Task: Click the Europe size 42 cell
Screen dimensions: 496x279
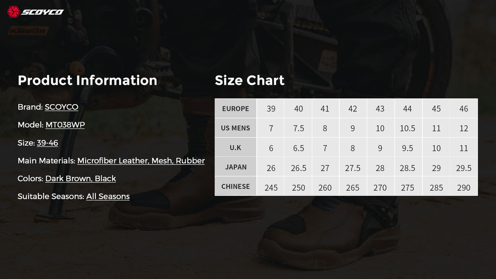Action: click(353, 108)
